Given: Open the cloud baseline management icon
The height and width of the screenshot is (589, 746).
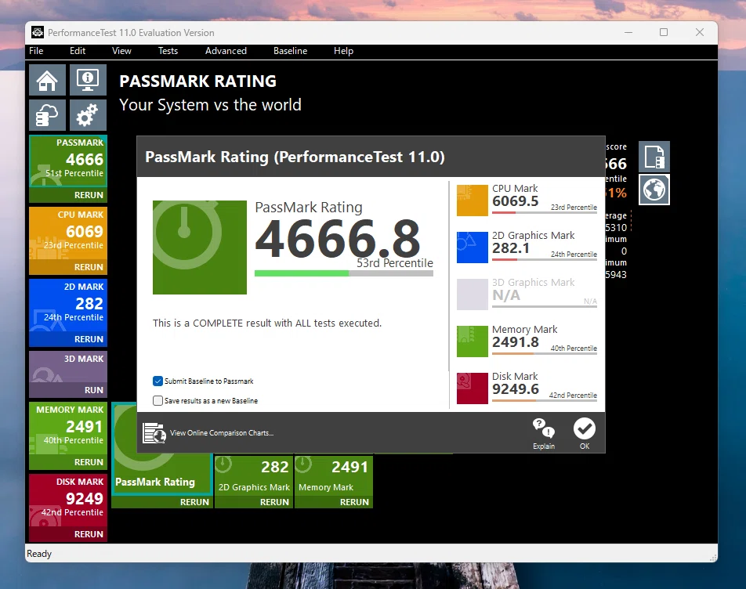Looking at the screenshot, I should click(47, 114).
